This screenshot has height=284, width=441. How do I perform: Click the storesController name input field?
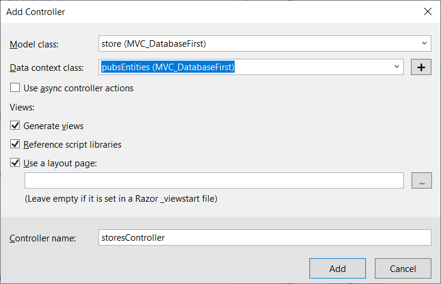(x=264, y=238)
